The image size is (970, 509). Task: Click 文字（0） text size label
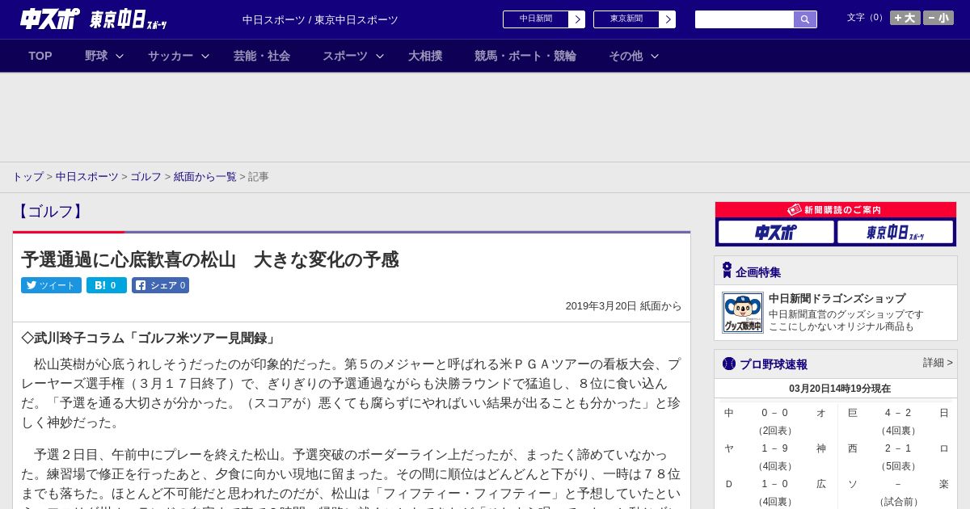pos(867,17)
